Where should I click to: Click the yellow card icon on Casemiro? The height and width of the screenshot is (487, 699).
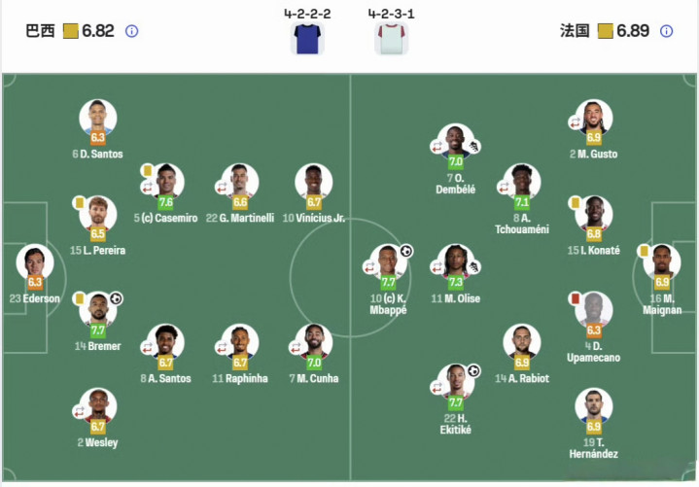[x=148, y=170]
